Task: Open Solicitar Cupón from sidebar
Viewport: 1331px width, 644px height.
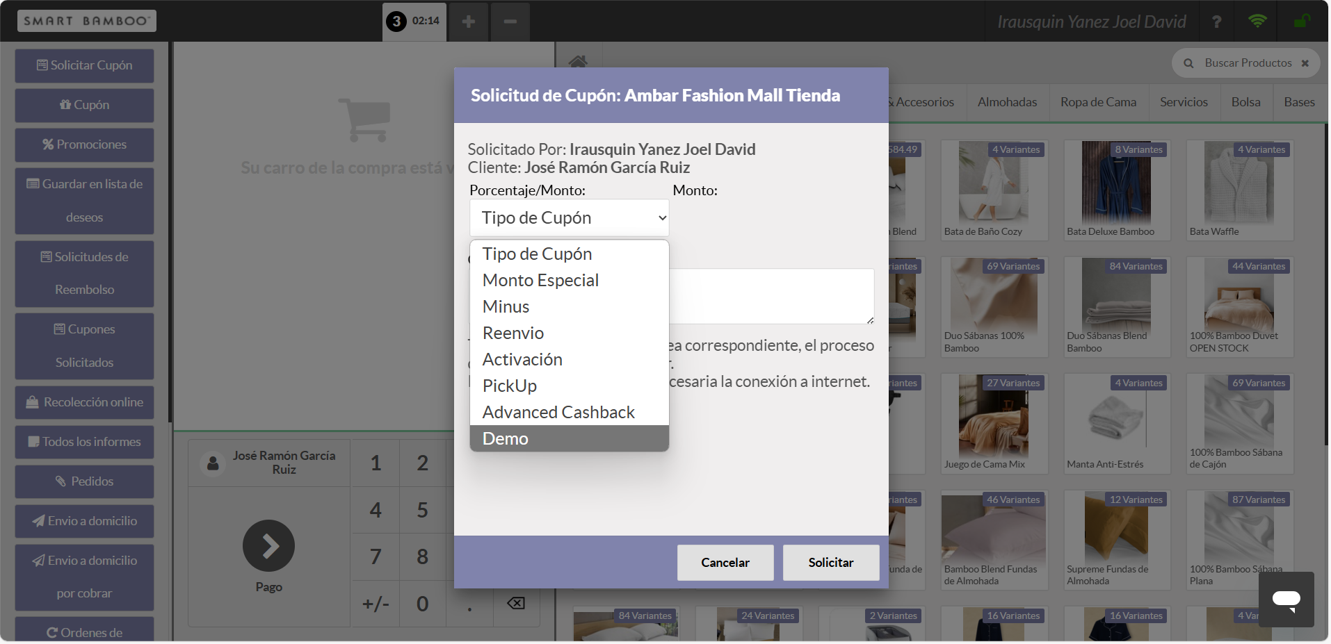Action: point(84,65)
